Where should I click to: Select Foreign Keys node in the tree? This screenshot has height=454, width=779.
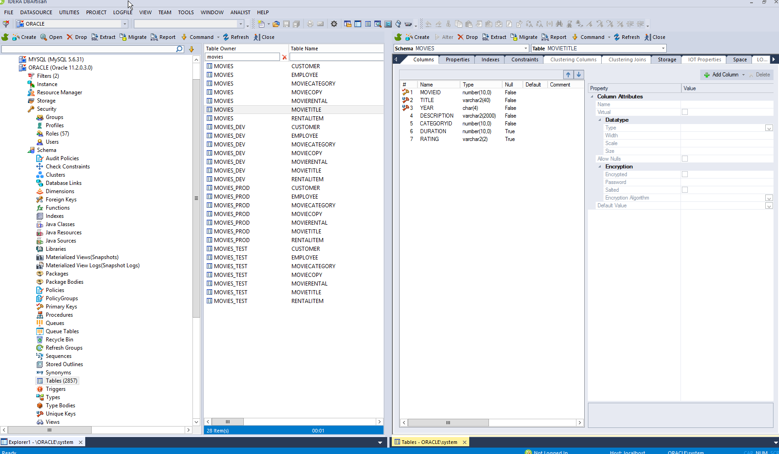(61, 200)
